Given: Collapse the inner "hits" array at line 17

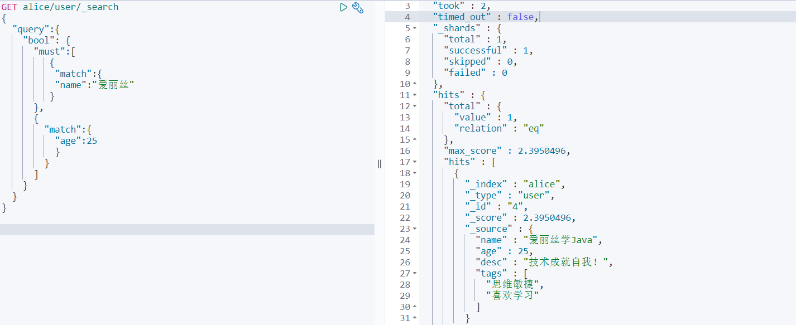Looking at the screenshot, I should 415,162.
